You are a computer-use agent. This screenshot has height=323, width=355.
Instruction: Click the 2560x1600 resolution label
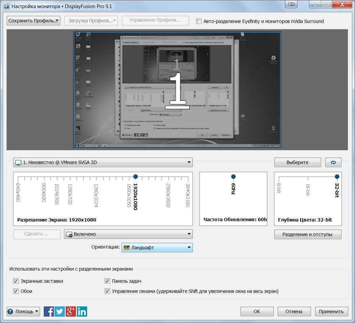[x=168, y=195]
